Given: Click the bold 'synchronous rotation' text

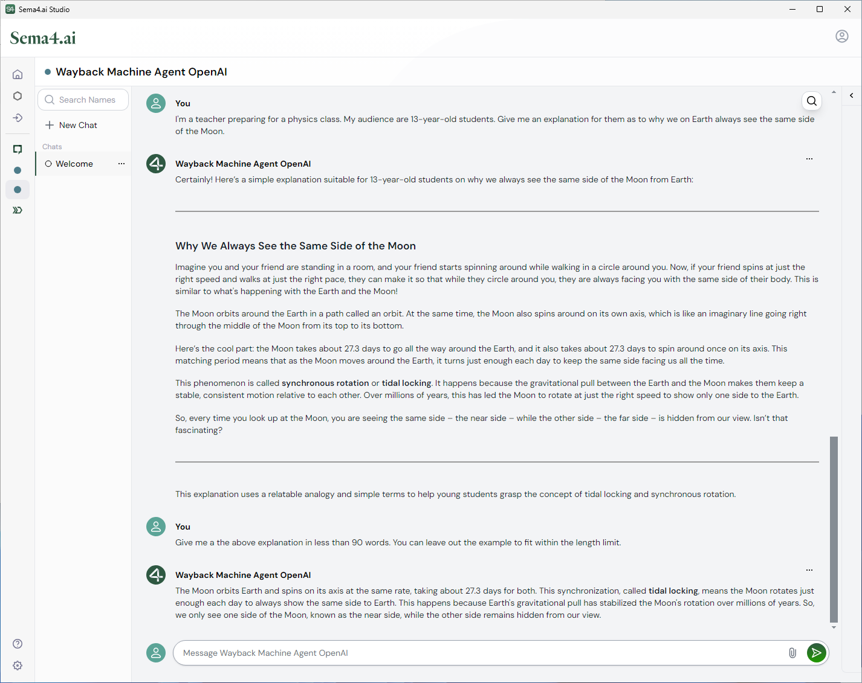Looking at the screenshot, I should pyautogui.click(x=325, y=383).
